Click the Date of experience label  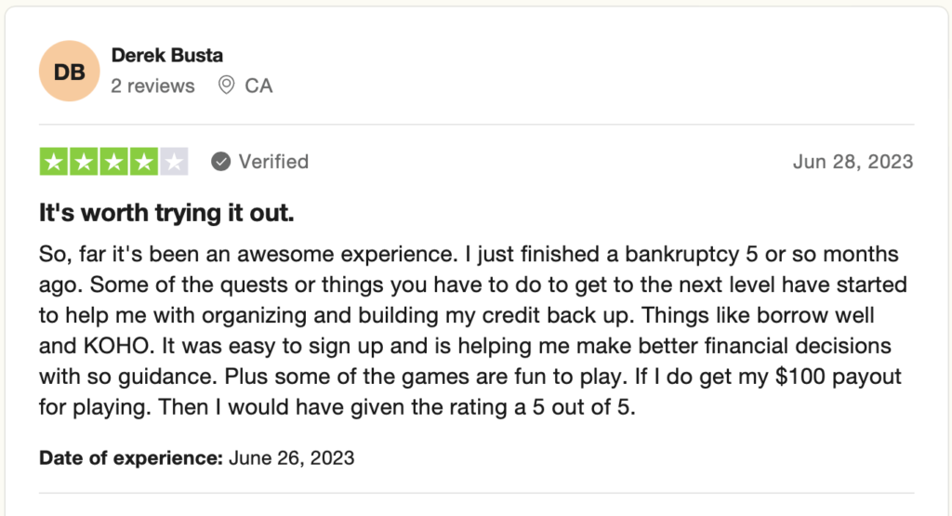tap(131, 457)
